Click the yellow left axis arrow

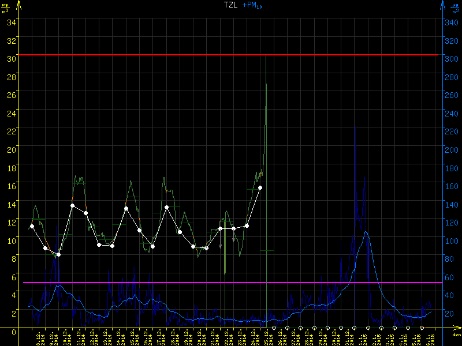(18, 6)
